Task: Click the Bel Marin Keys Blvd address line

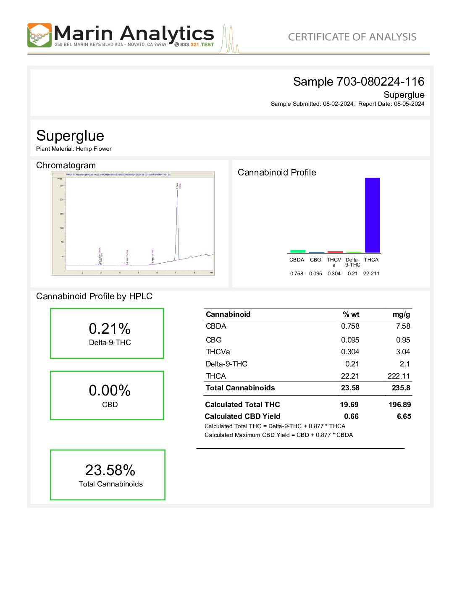Action: coord(110,44)
